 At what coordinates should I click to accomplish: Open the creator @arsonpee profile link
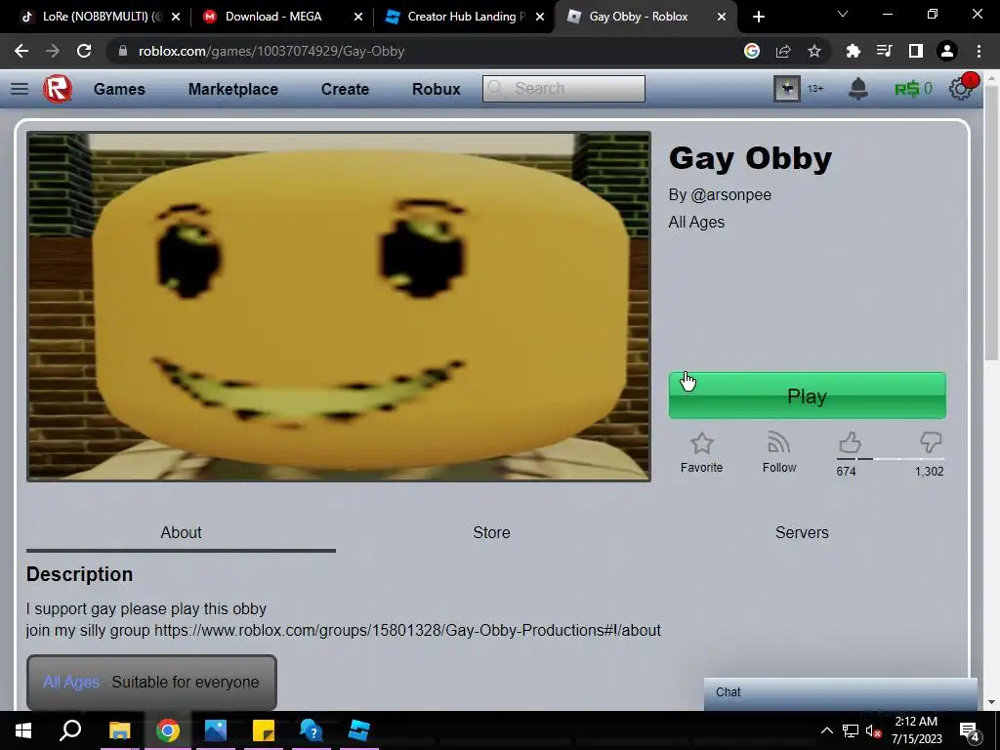pyautogui.click(x=730, y=194)
